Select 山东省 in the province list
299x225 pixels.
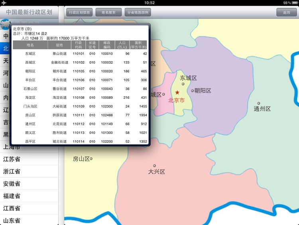[29, 220]
